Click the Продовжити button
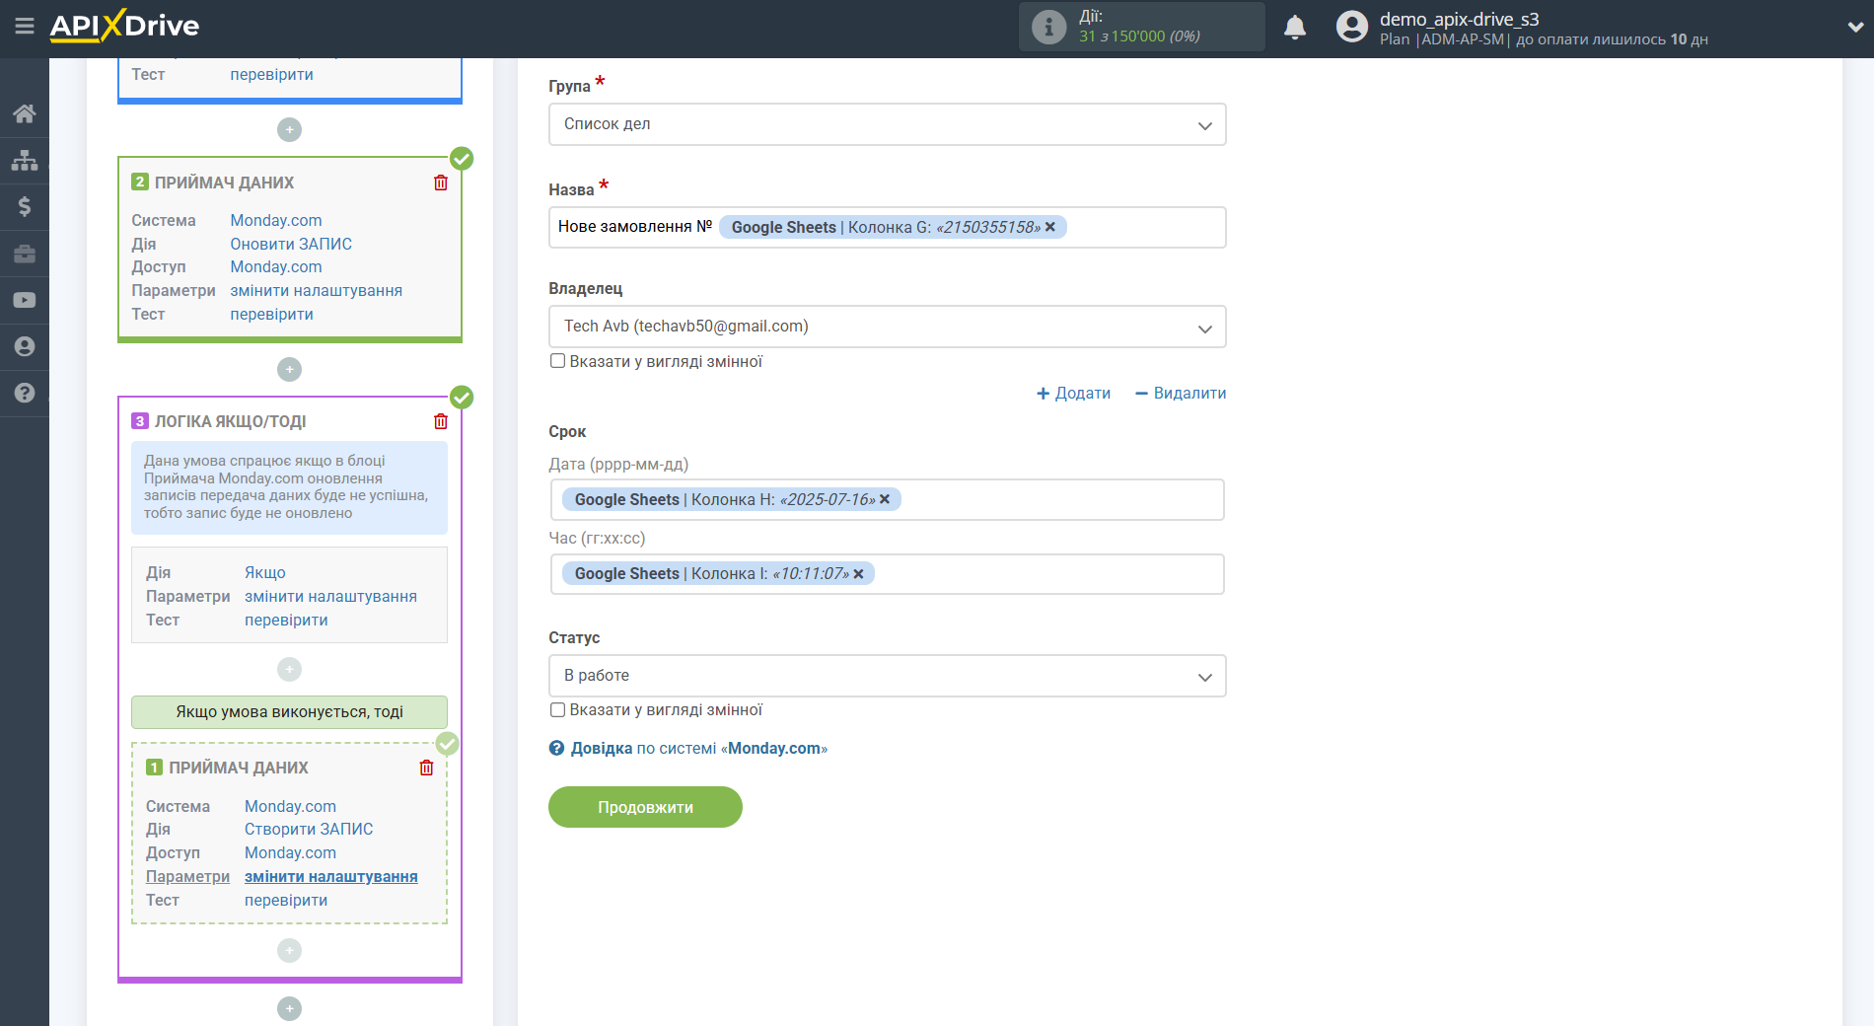1874x1026 pixels. tap(645, 807)
